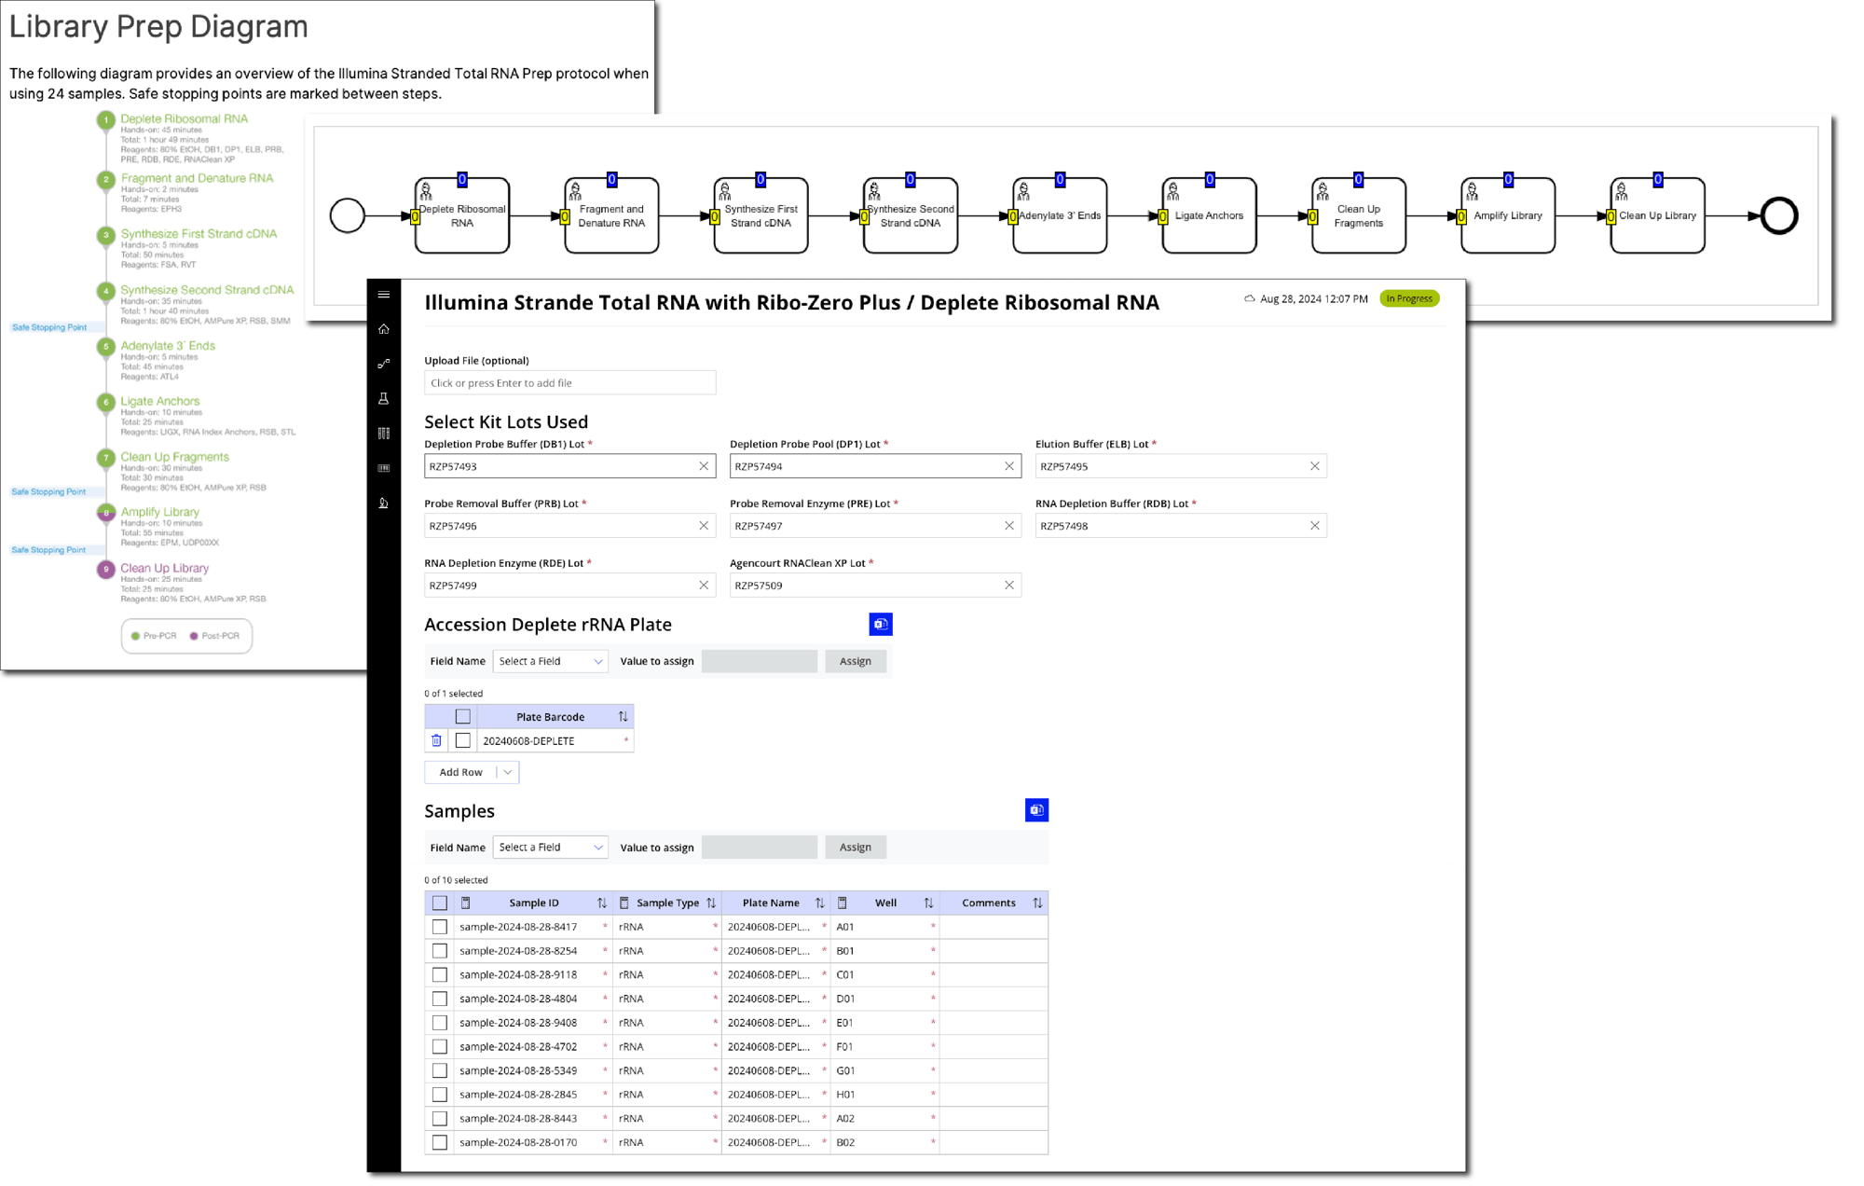Clear the Depletion Probe Pool (DP1) Lot value
Image resolution: width=1864 pixels, height=1186 pixels.
[x=1009, y=466]
